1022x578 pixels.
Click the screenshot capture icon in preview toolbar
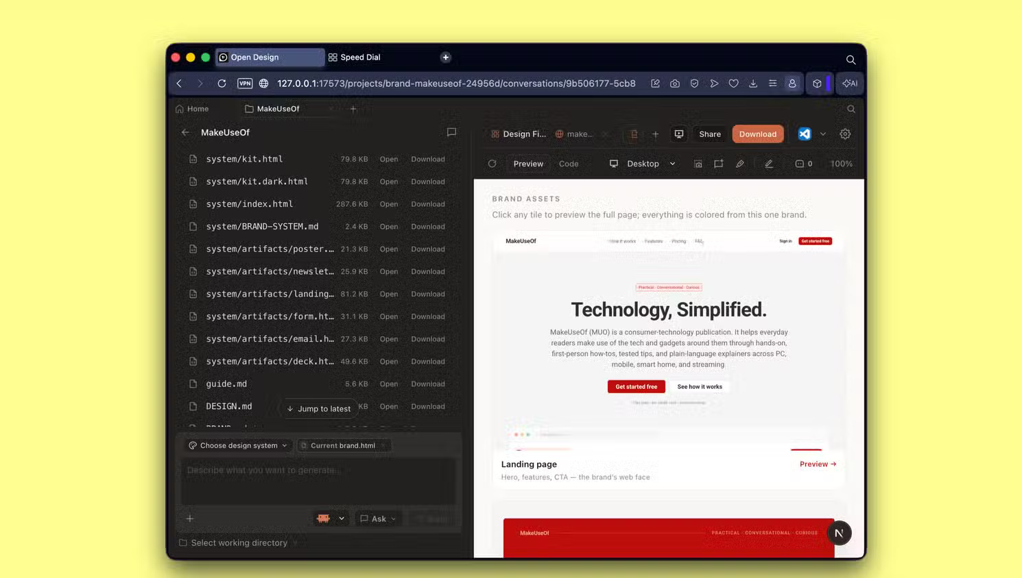pos(698,164)
